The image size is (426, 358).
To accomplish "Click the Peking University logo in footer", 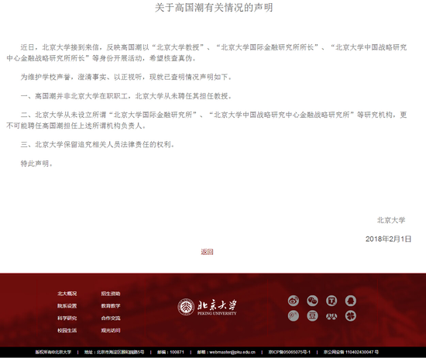I will (x=207, y=307).
